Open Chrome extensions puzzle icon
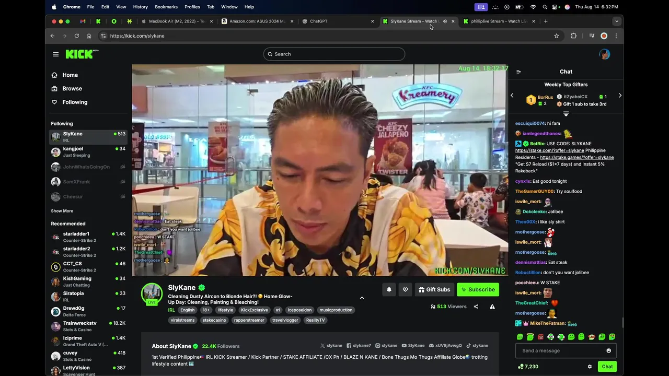Viewport: 669px width, 376px height. point(573,36)
